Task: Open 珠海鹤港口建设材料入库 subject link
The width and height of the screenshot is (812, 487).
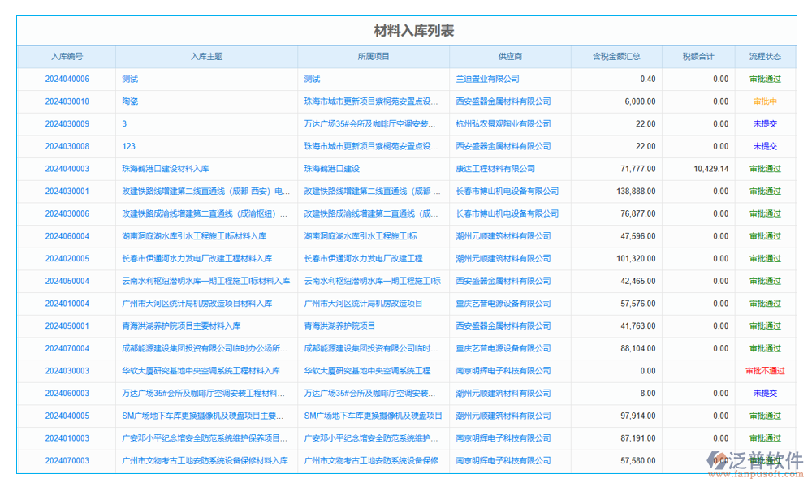Action: pyautogui.click(x=166, y=169)
